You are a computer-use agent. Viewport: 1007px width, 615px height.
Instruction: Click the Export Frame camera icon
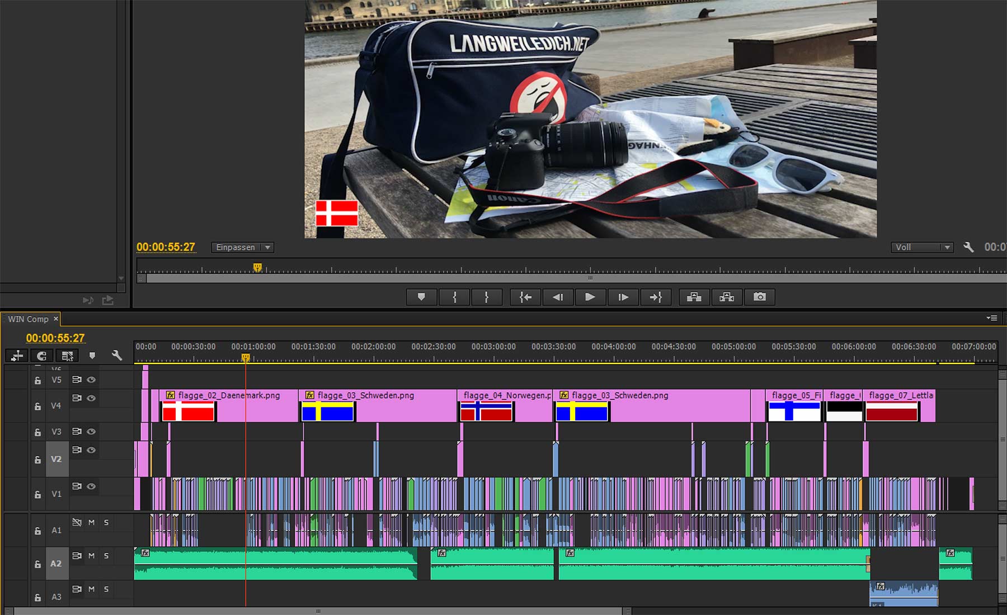(x=759, y=297)
